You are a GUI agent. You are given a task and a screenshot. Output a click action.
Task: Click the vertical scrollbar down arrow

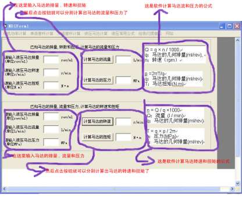pos(238,183)
